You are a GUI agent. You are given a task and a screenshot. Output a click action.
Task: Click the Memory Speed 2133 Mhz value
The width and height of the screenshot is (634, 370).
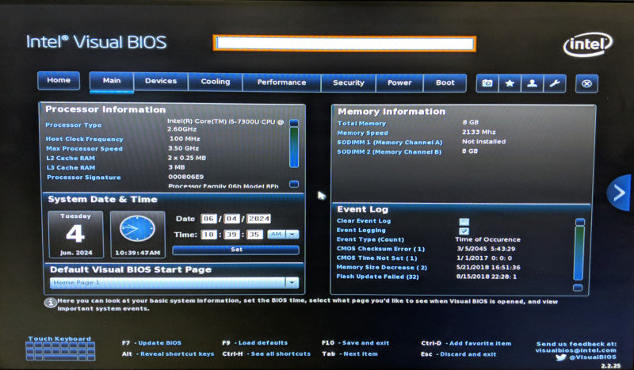tap(479, 132)
